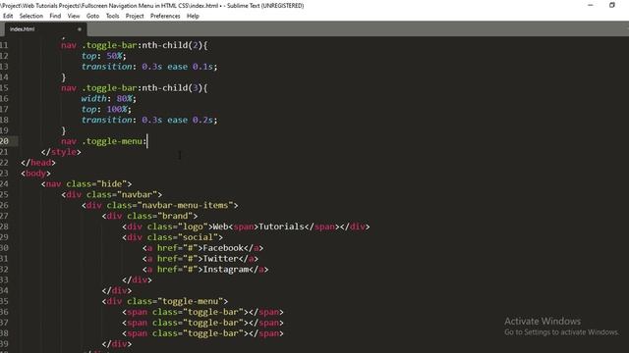The width and height of the screenshot is (629, 353).
Task: Click the closing head tag
Action: tap(38, 163)
